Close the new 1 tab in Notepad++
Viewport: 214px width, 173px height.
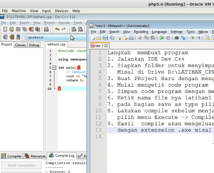pyautogui.click(x=106, y=46)
